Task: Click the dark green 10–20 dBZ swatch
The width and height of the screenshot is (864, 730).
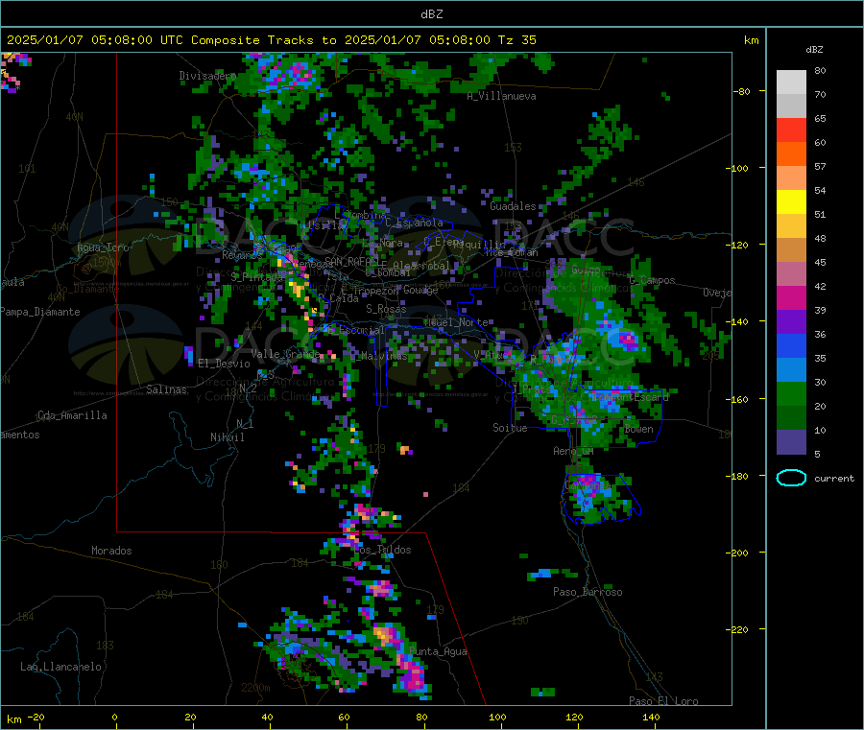Action: [791, 417]
